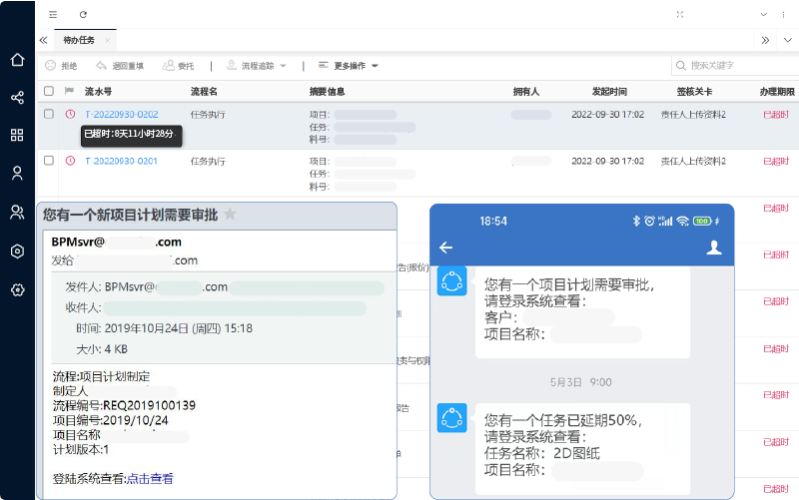
Task: Click the 点击查看 link in email
Action: [150, 479]
